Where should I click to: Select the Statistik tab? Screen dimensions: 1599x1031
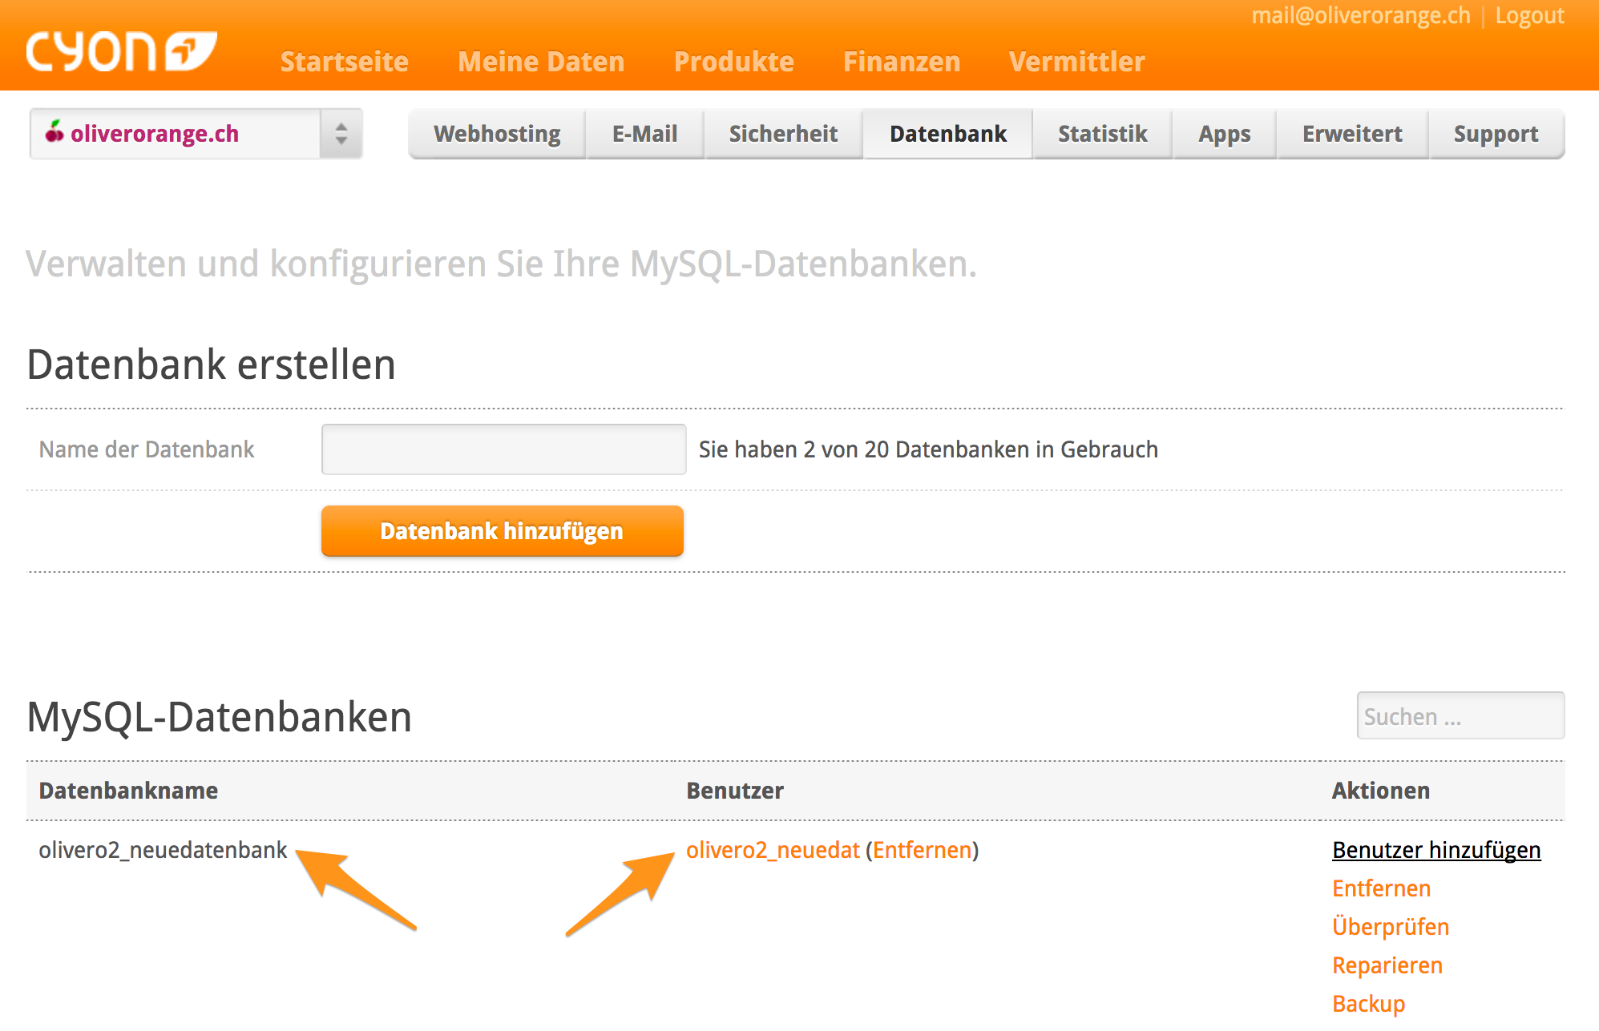(1102, 134)
